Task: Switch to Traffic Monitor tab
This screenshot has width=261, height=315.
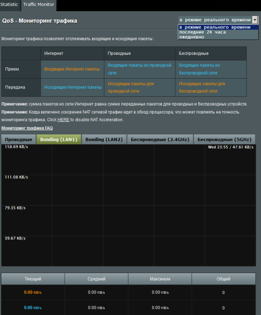Action: click(39, 5)
